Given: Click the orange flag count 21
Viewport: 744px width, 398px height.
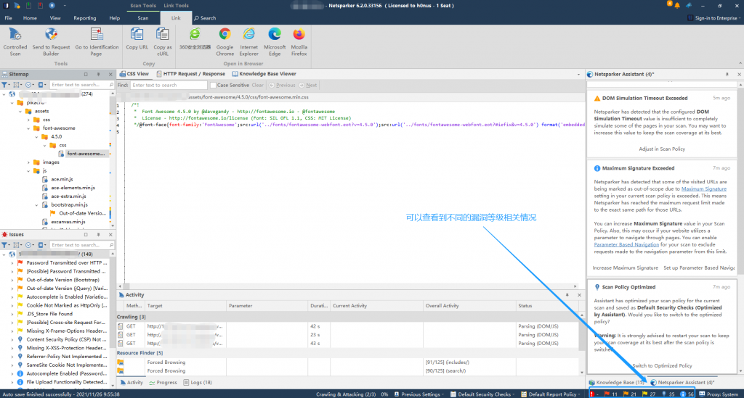Looking at the screenshot, I should pos(630,394).
